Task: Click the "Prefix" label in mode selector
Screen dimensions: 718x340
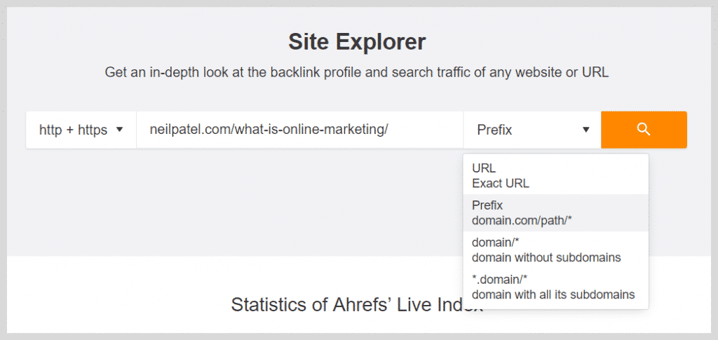Action: pyautogui.click(x=494, y=130)
